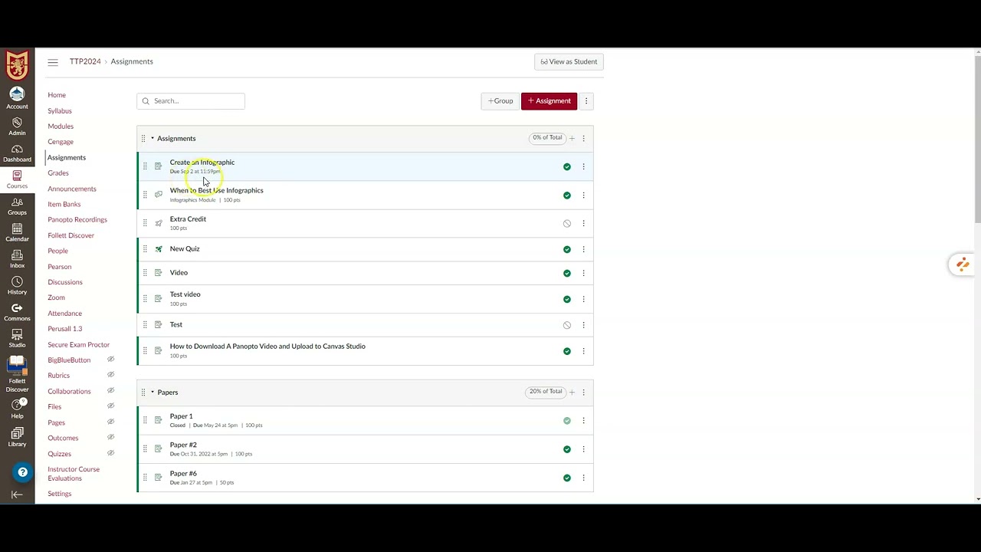The height and width of the screenshot is (552, 981).
Task: Go to the Dashboard icon
Action: pyautogui.click(x=17, y=153)
